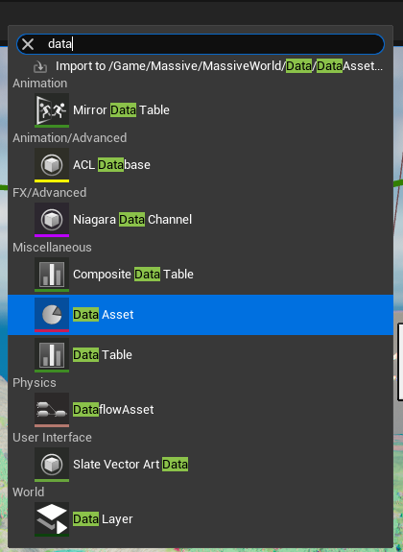Screen dimensions: 403x552
Task: Click the Composite Data Table bar-chart icon
Action: [52, 275]
